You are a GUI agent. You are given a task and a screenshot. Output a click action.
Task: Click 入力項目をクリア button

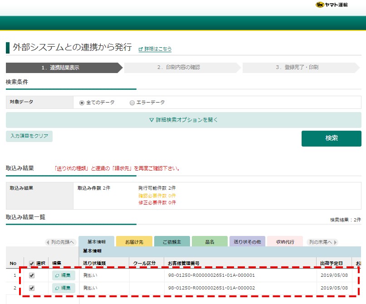pyautogui.click(x=29, y=136)
